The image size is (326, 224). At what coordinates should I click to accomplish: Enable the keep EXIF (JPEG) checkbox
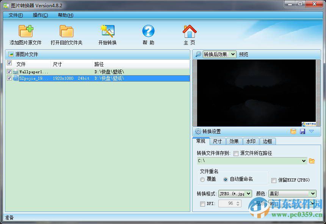tap(274, 180)
